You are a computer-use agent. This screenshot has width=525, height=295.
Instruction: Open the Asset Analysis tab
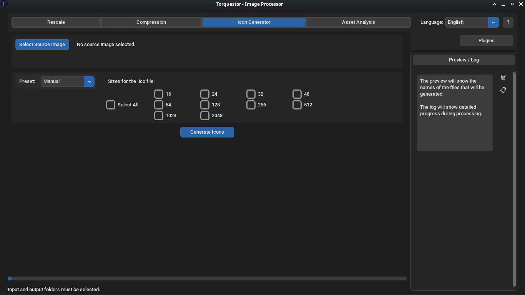pyautogui.click(x=358, y=22)
